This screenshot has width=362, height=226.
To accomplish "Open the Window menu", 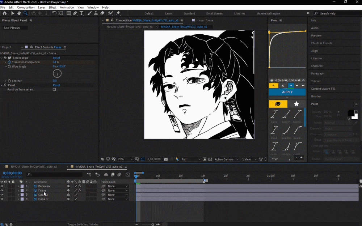I will (x=93, y=7).
